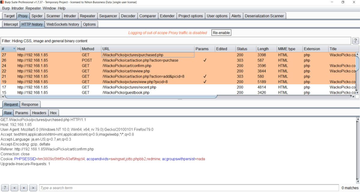Viewport: 360px width, 192px height.
Task: Switch to the Spider tab
Action: pos(37,16)
